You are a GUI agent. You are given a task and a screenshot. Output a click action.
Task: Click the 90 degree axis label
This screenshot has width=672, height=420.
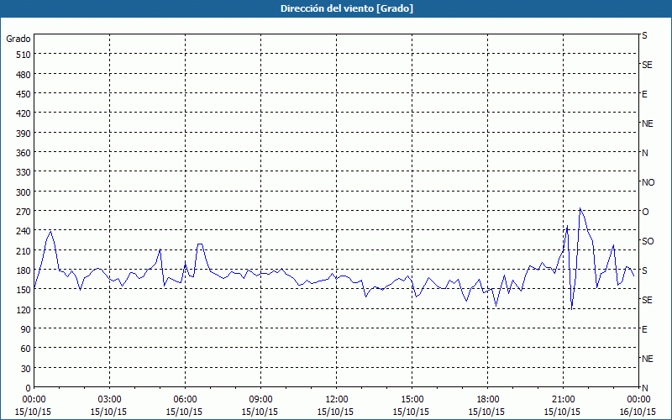pyautogui.click(x=26, y=329)
